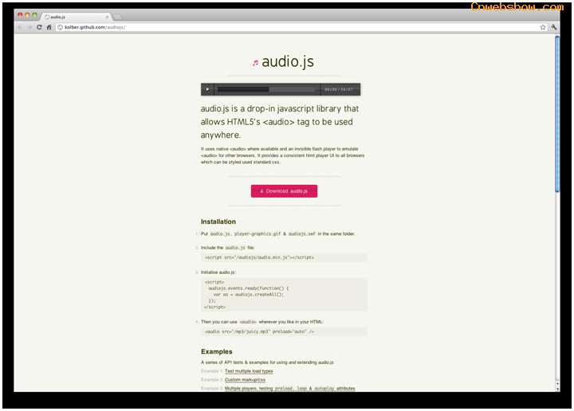Bookmark this page with the star icon

[543, 27]
